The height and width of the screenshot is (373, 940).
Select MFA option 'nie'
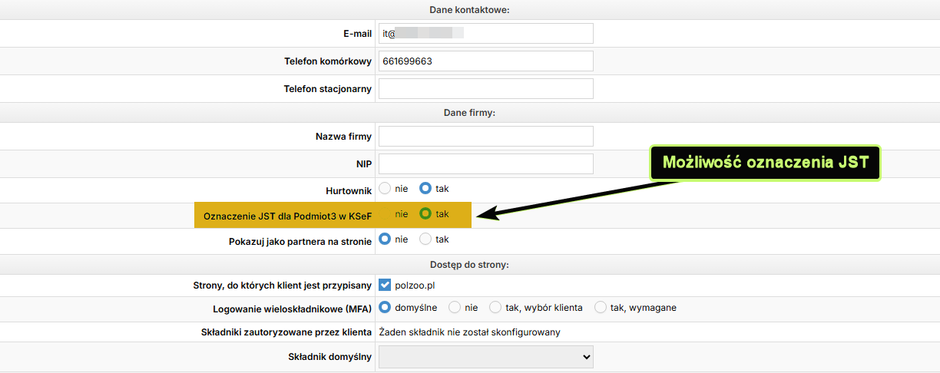click(455, 308)
